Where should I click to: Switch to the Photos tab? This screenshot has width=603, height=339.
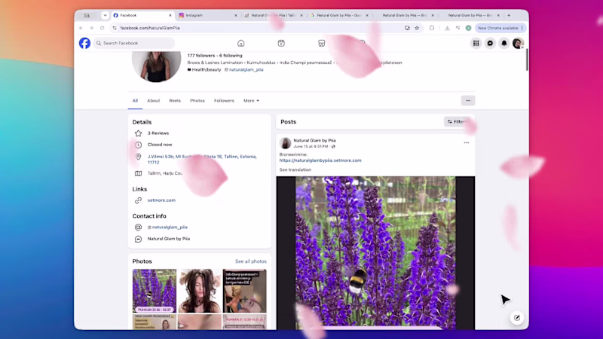[x=197, y=101]
